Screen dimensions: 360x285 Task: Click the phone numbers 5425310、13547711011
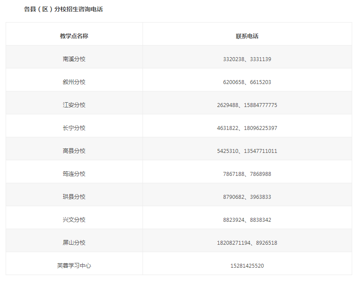(247, 151)
